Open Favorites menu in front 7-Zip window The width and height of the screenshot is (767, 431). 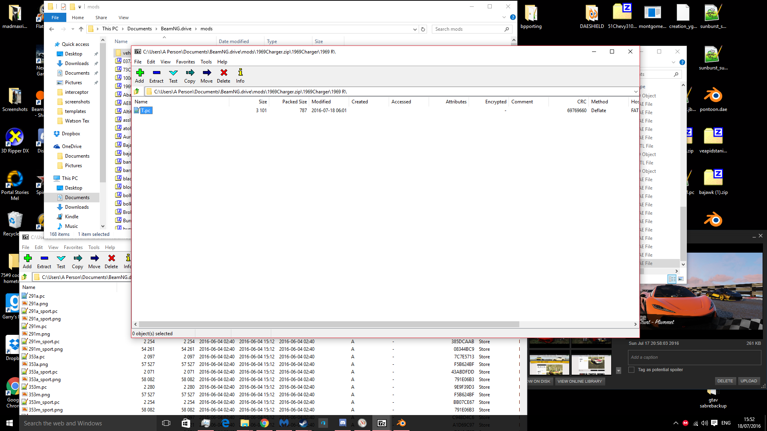pyautogui.click(x=185, y=62)
